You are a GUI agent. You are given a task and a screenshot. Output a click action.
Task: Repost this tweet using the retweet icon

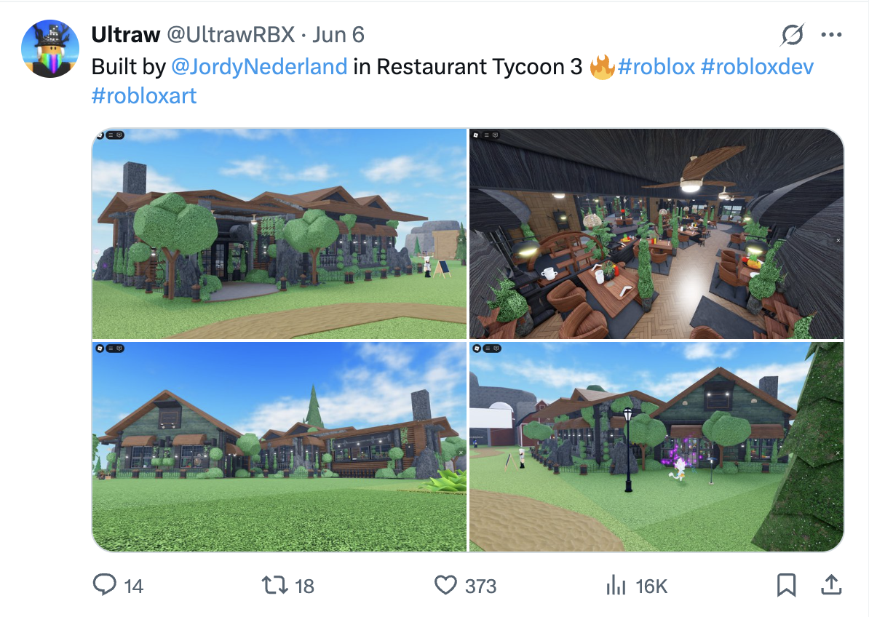coord(274,585)
